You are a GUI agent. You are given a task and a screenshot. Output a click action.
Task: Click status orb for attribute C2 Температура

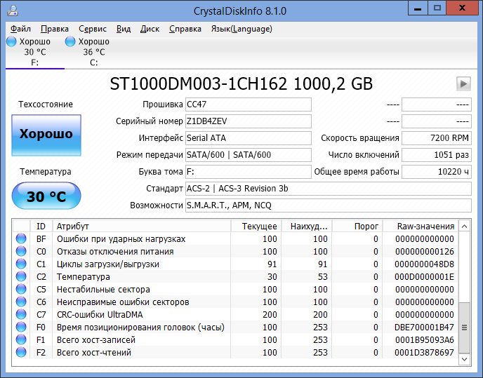[21, 277]
